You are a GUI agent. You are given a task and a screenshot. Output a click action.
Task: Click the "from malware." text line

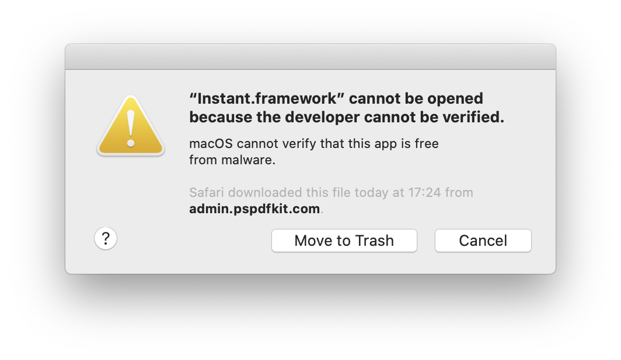point(232,160)
